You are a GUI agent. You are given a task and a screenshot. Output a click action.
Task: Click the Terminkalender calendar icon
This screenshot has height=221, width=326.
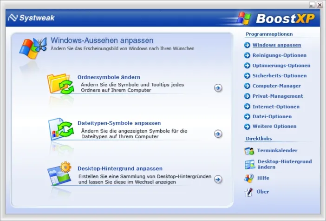tap(249, 151)
